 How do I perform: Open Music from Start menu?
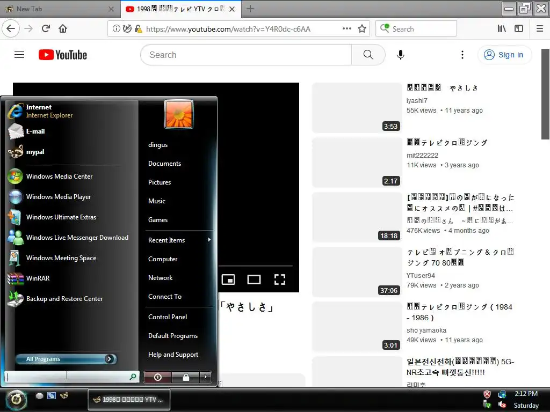[x=156, y=201]
